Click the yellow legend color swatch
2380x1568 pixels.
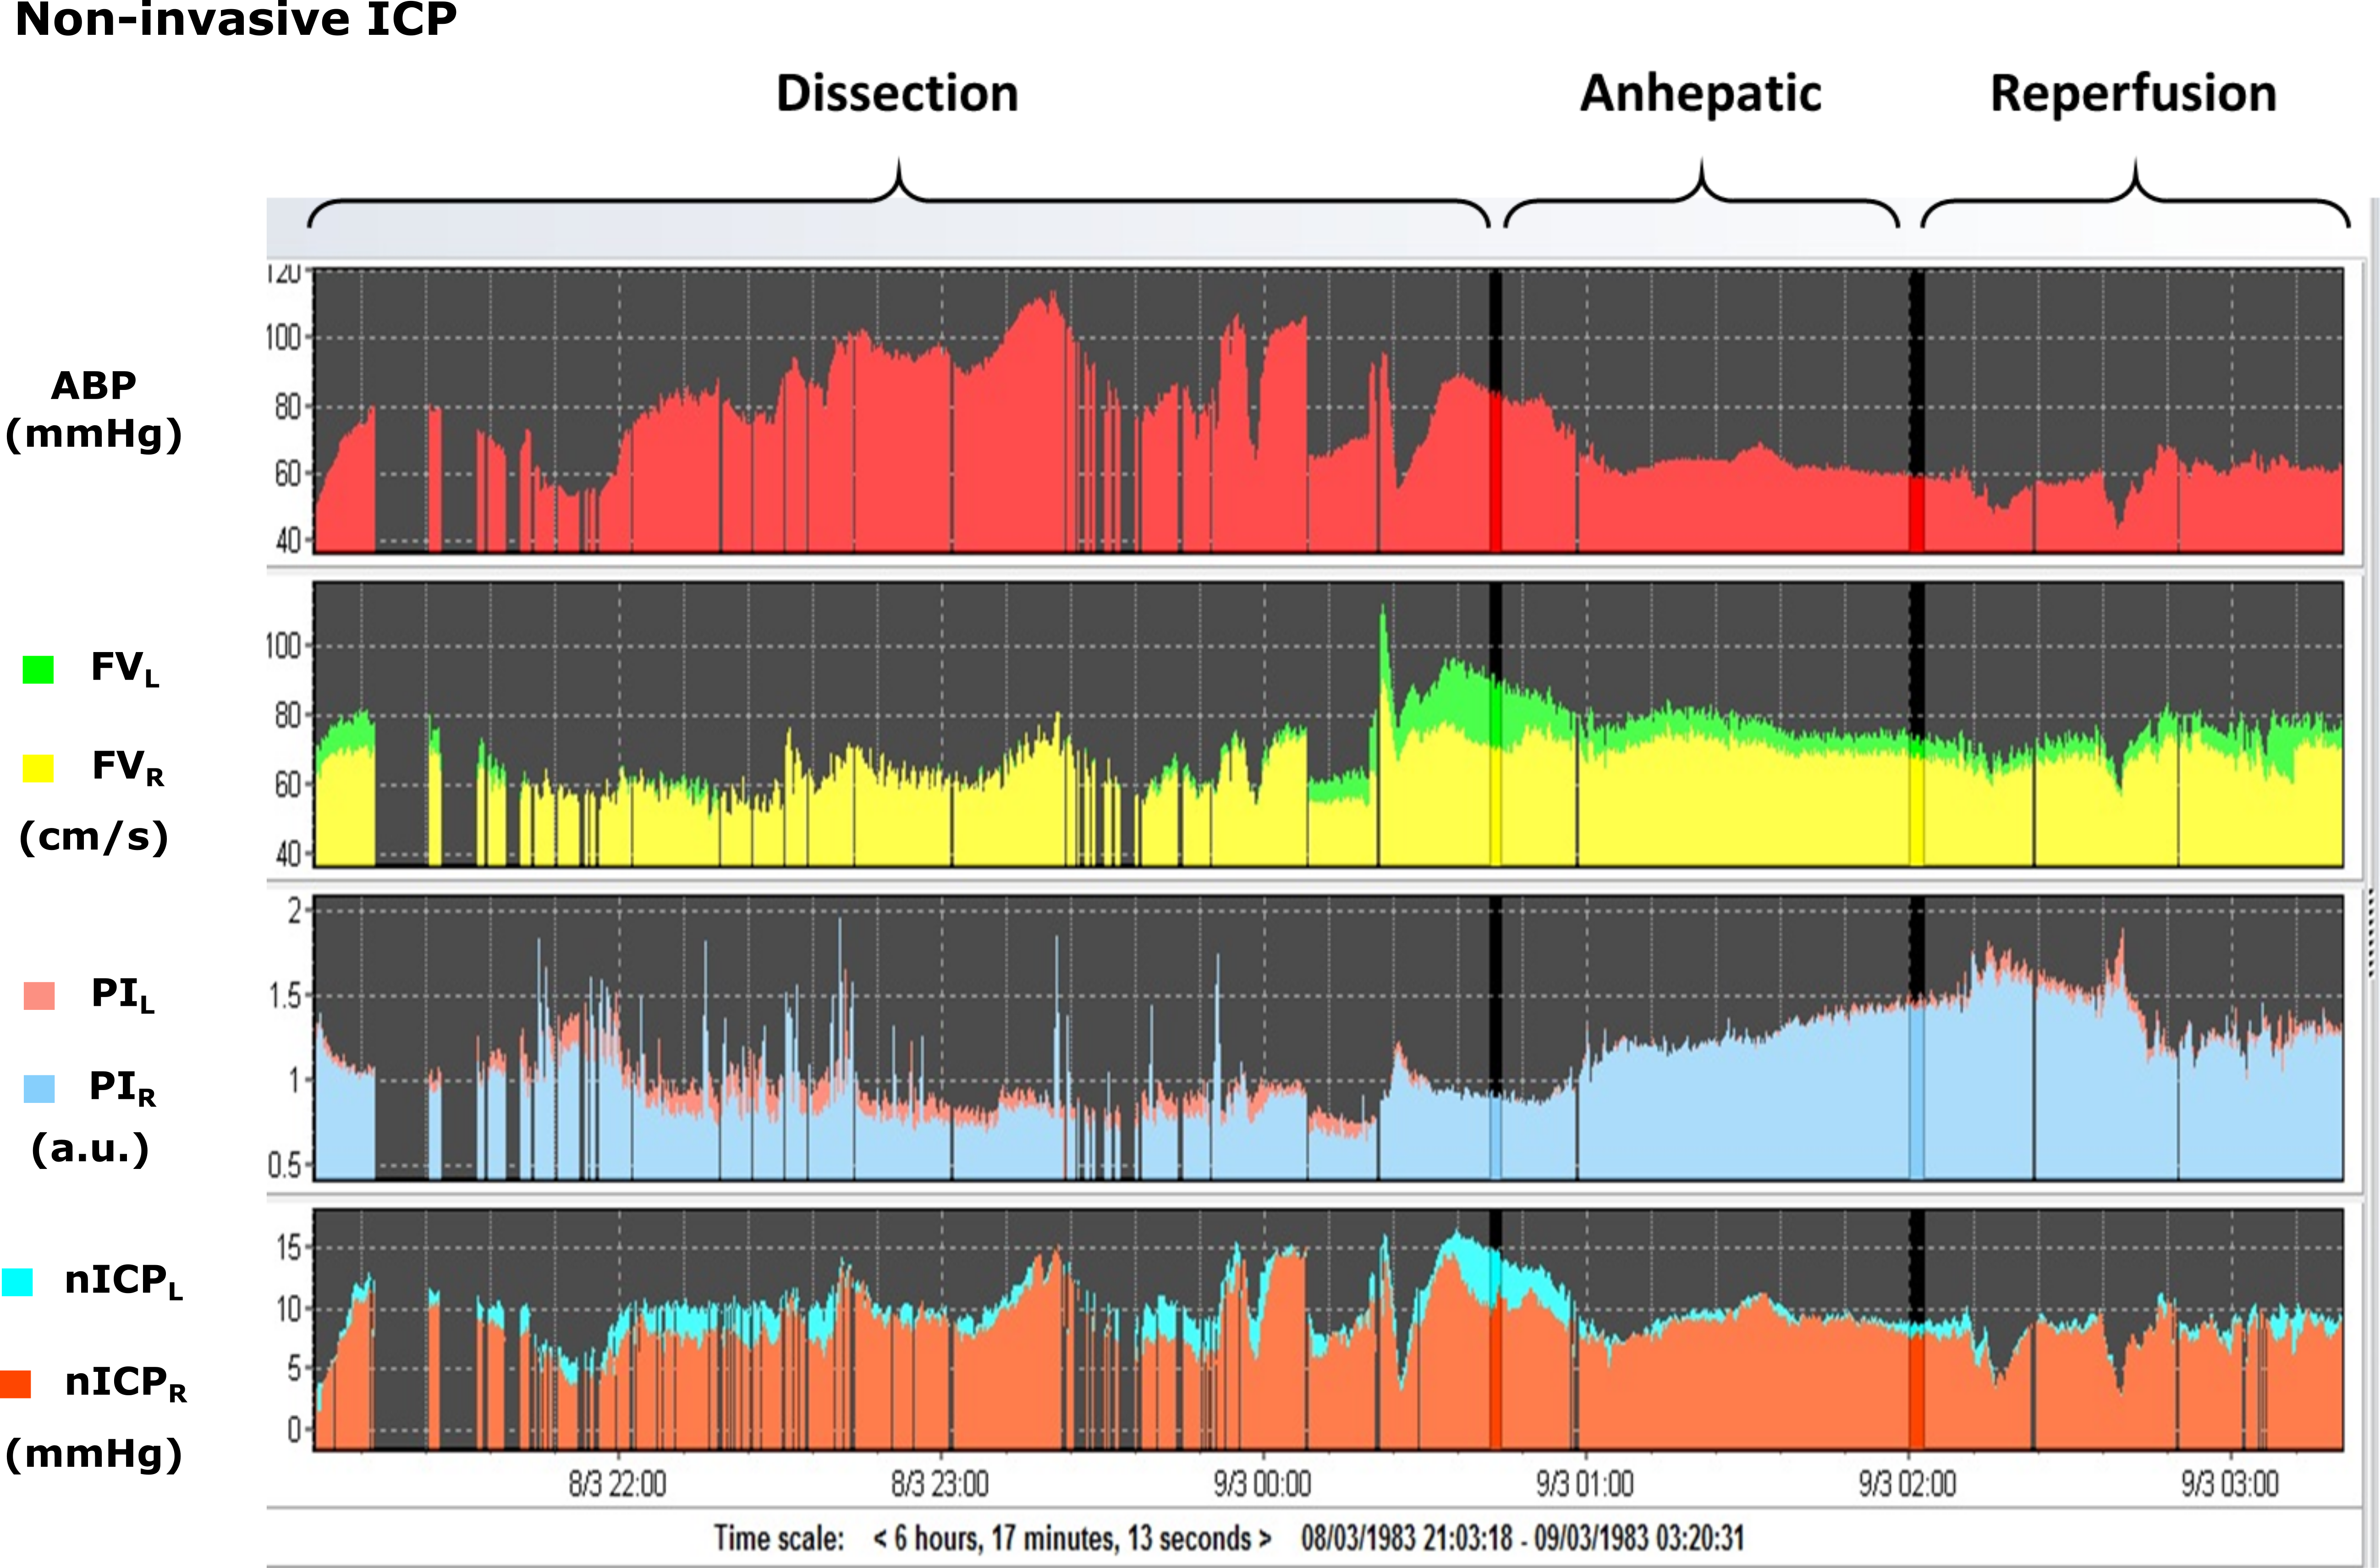[38, 768]
